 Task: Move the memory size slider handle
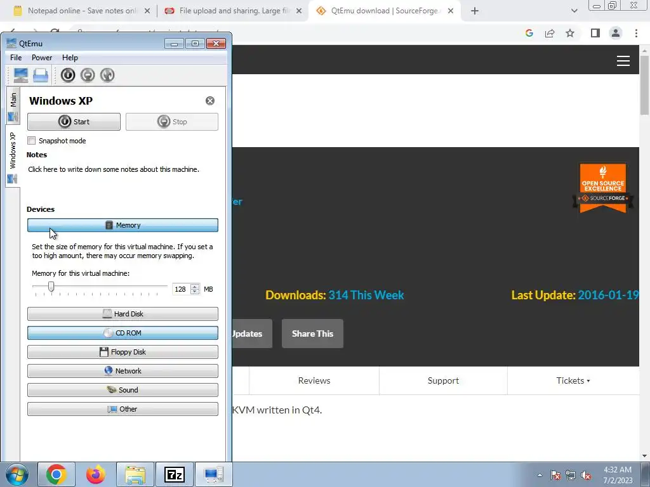click(51, 287)
